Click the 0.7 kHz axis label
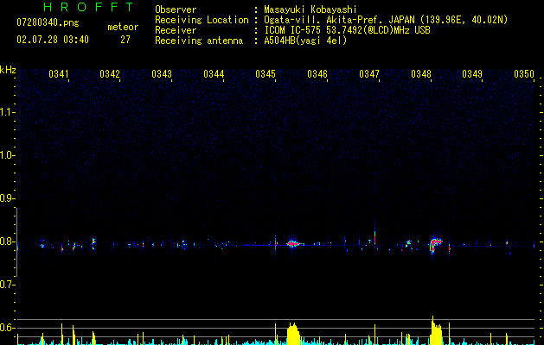The height and width of the screenshot is (345, 544). [x=6, y=285]
